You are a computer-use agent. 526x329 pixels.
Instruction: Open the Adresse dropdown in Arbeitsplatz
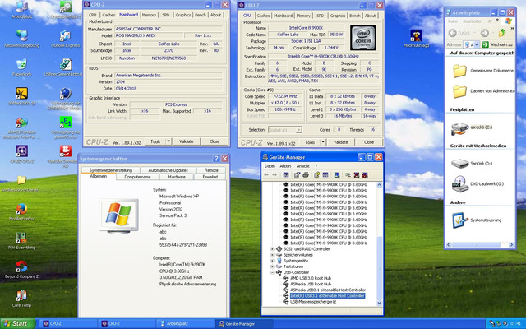(x=477, y=44)
